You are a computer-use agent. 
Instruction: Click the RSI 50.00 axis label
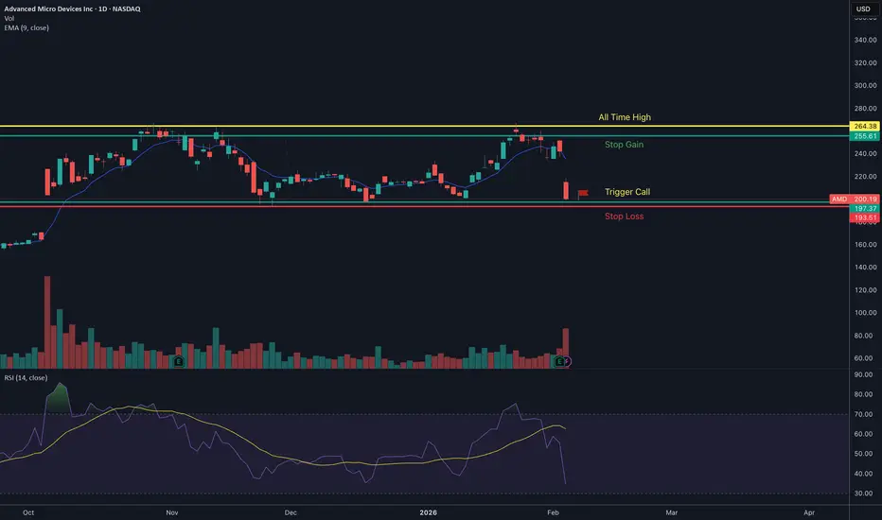pos(863,454)
